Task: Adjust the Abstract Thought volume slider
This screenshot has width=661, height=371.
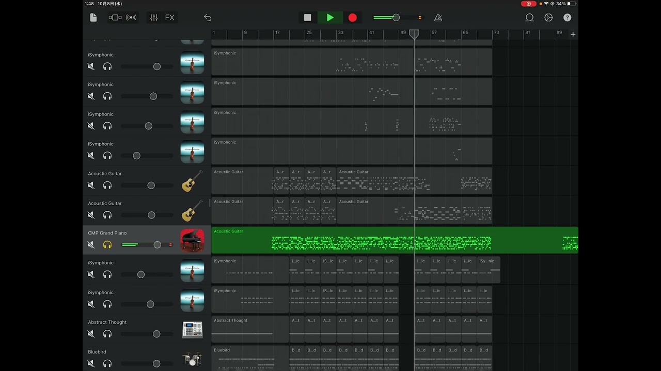Action: [147, 334]
